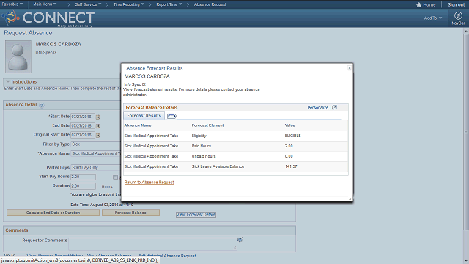Expand the Add To dropdown
Image resolution: width=469 pixels, height=264 pixels.
click(x=433, y=18)
